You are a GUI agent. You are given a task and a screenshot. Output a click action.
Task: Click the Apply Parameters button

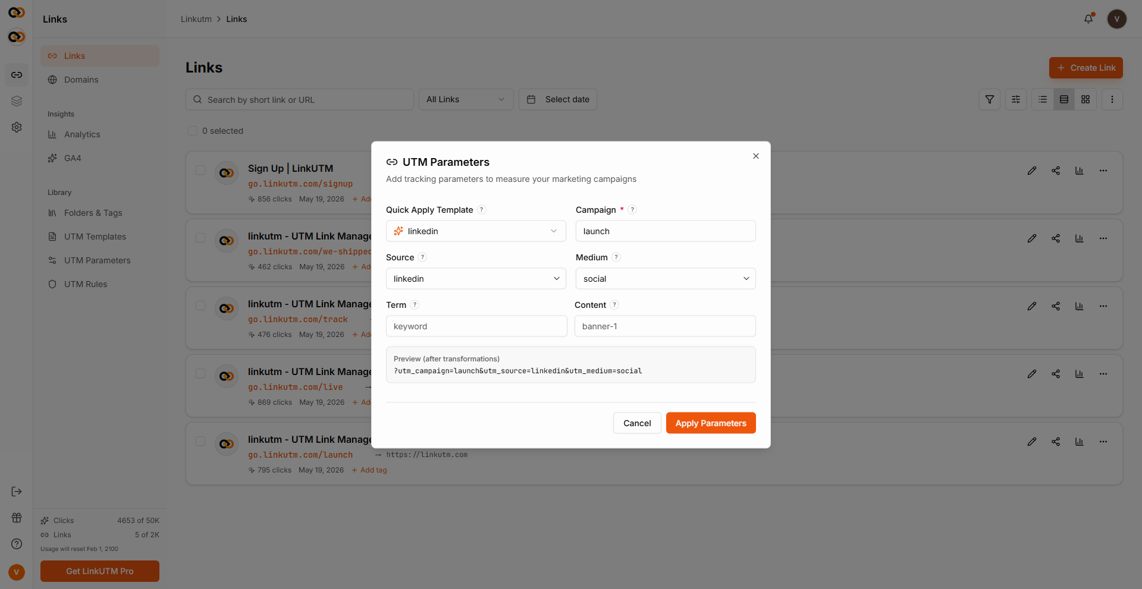(711, 423)
